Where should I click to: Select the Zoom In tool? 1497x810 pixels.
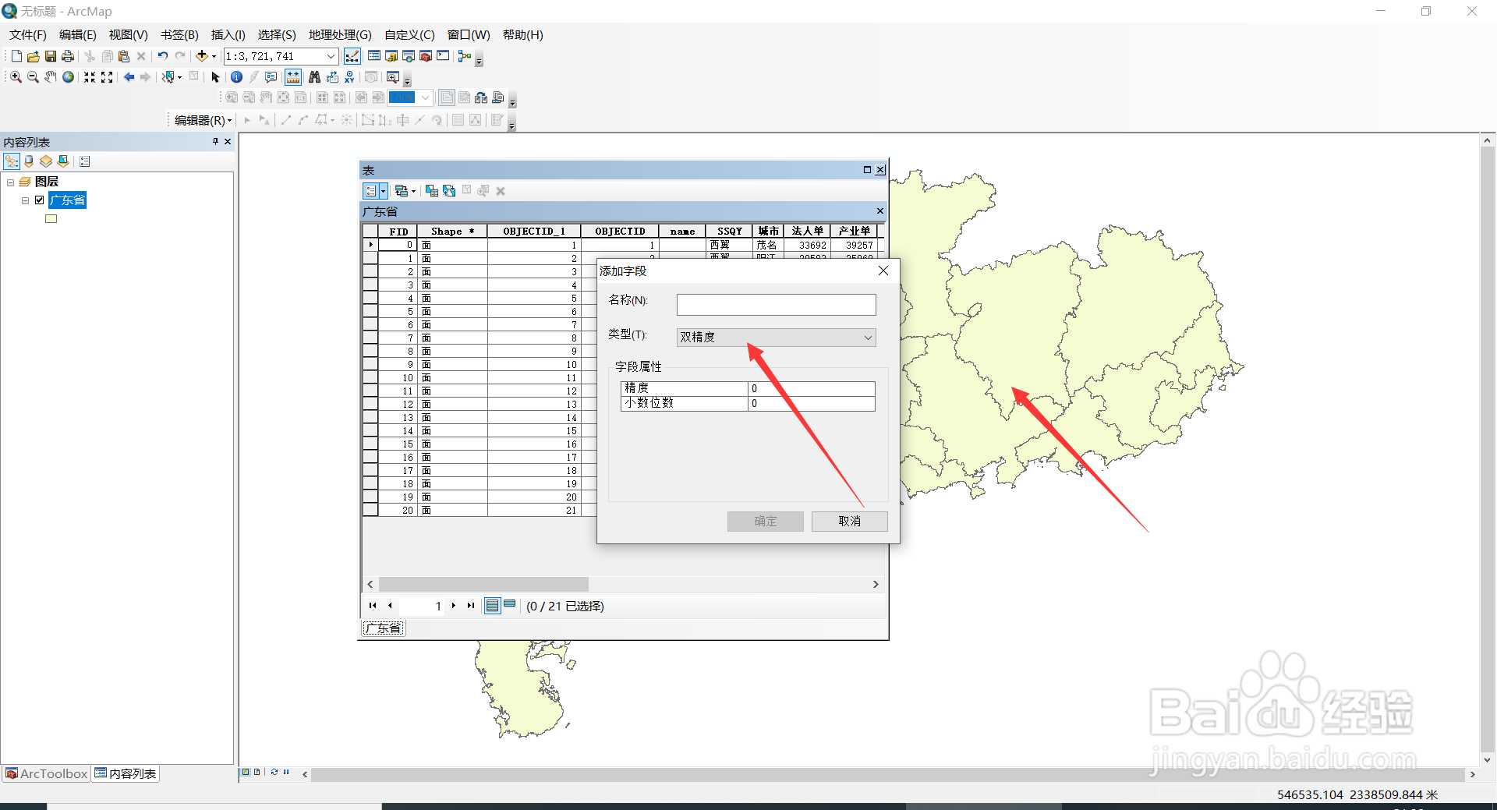[x=15, y=77]
